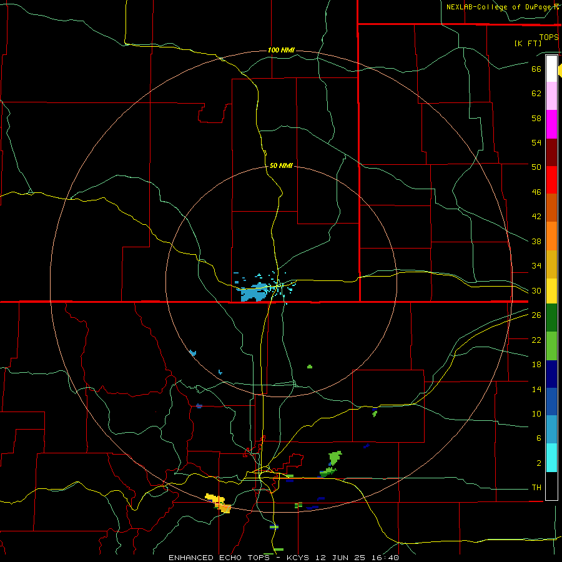Screen dimensions: 562x562
Task: Click the bright yellow legend swatch
Action: (x=551, y=291)
